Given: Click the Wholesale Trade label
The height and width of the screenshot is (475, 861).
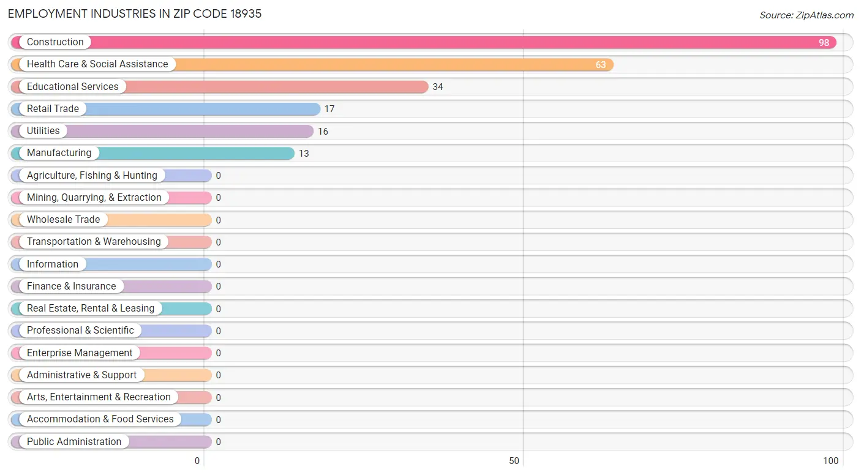Looking at the screenshot, I should tap(63, 220).
